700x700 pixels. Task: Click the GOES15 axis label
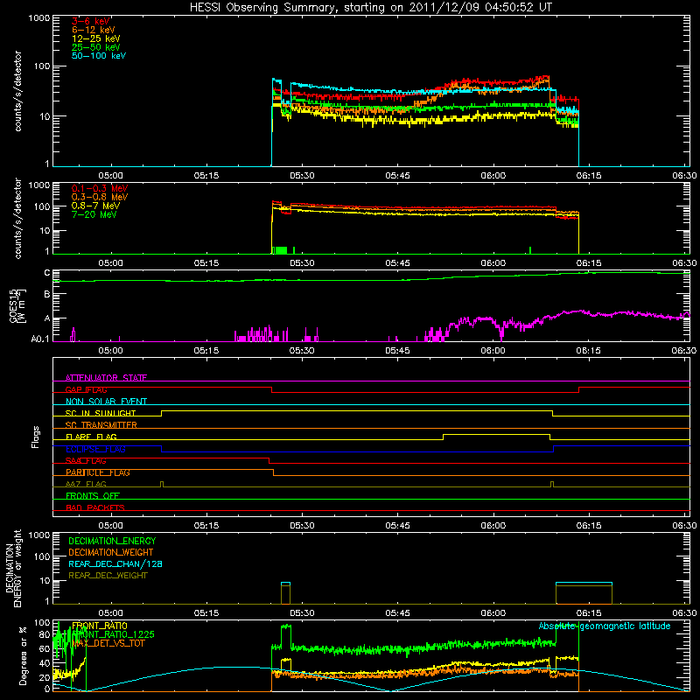(x=17, y=306)
